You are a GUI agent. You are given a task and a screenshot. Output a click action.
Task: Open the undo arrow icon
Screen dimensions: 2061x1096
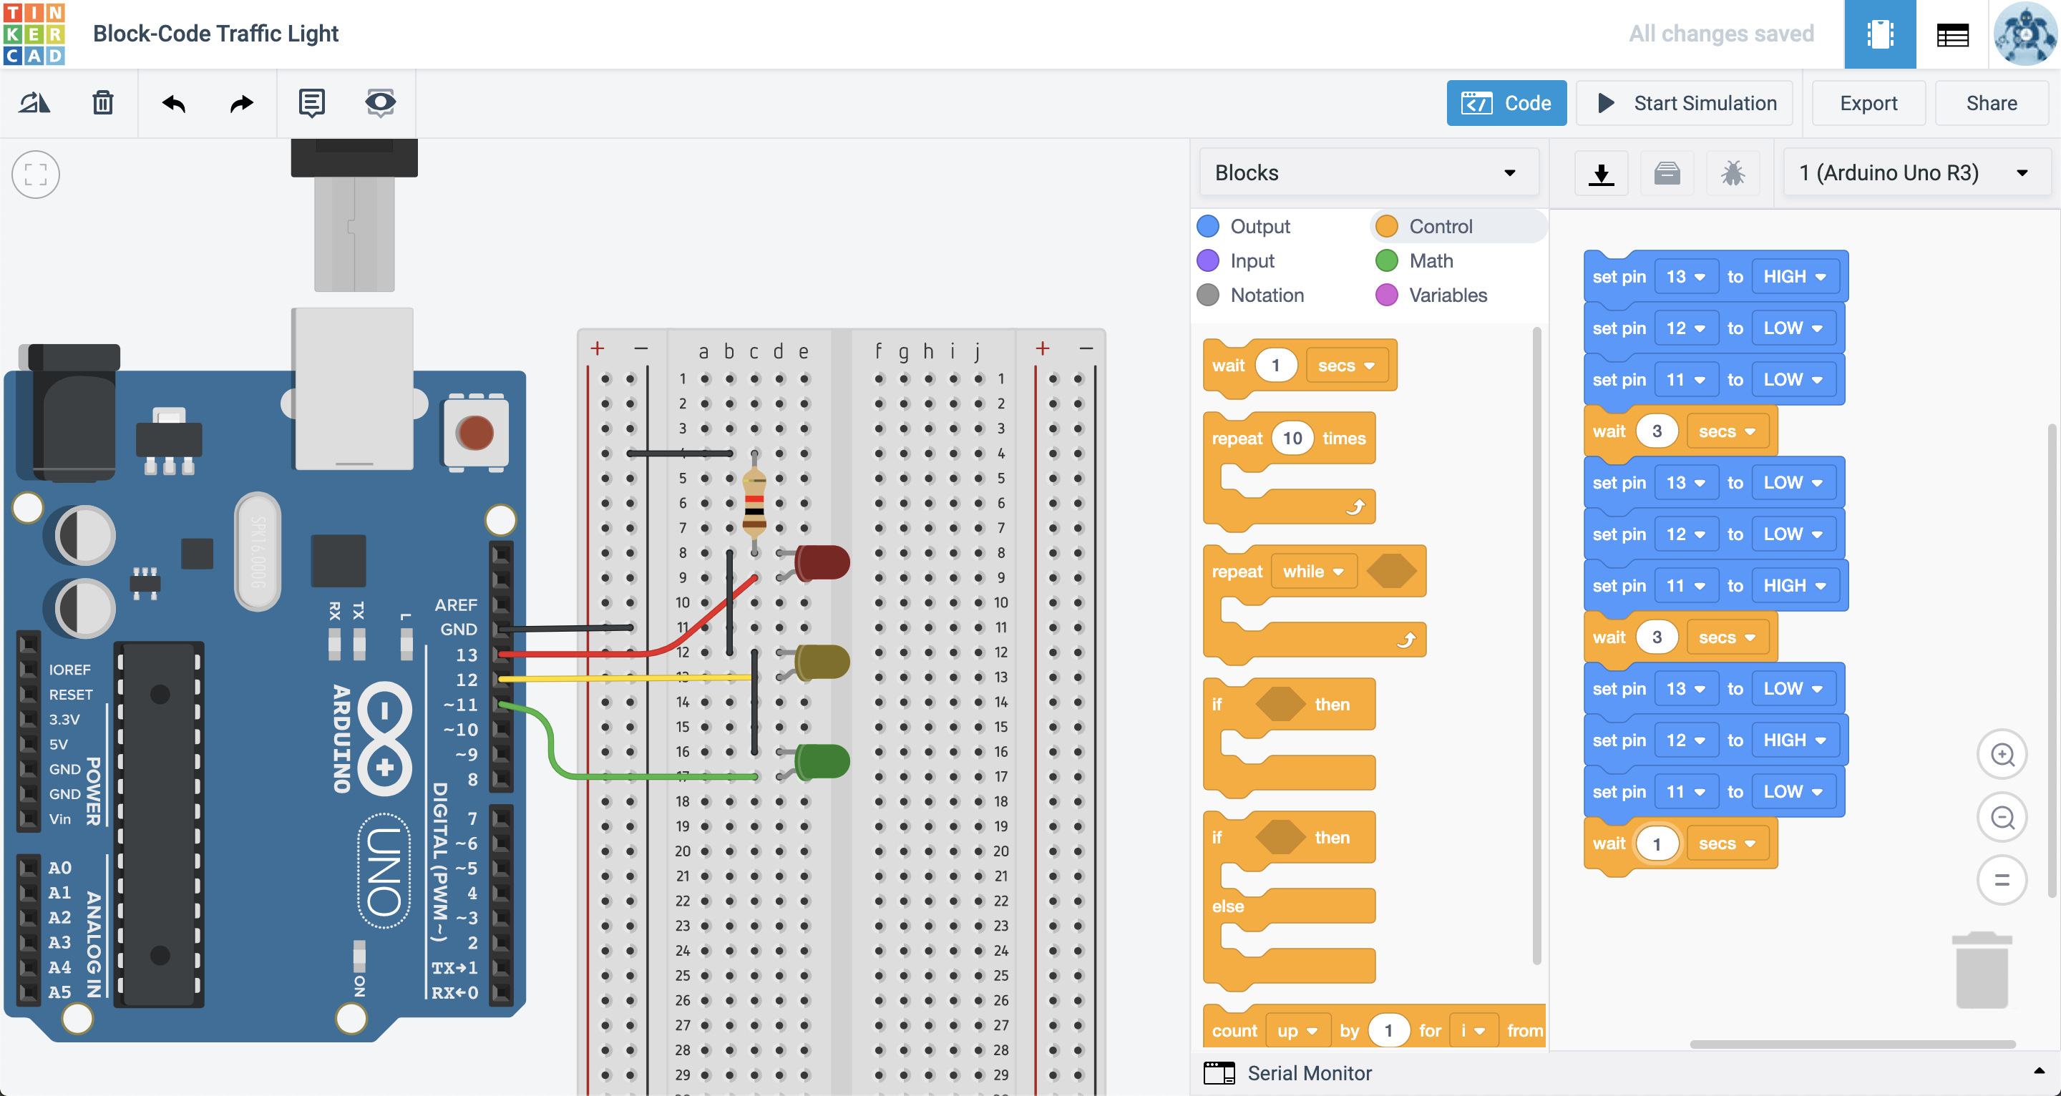point(173,101)
